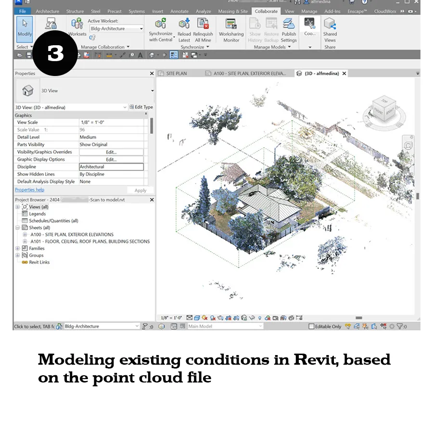
Task: Click the Visual Style icon in view bar
Action: point(197,318)
